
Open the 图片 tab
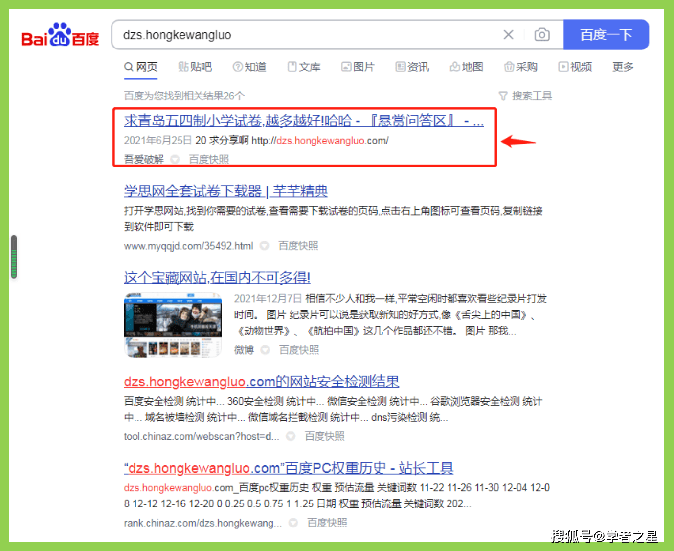click(358, 67)
